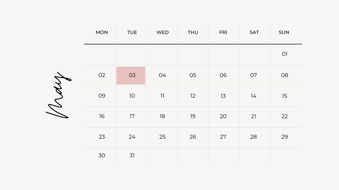Select date 12 under THU
The width and height of the screenshot is (339, 190).
193,96
